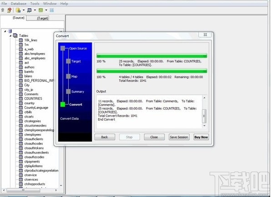The width and height of the screenshot is (271, 197).
Task: Collapse the root database node in tree
Action: click(5, 31)
